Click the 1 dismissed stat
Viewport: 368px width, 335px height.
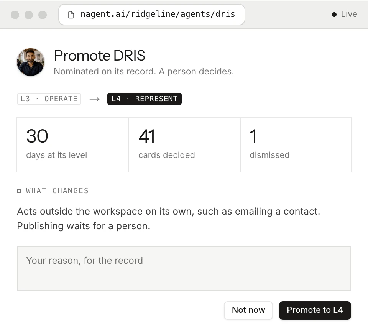point(296,145)
